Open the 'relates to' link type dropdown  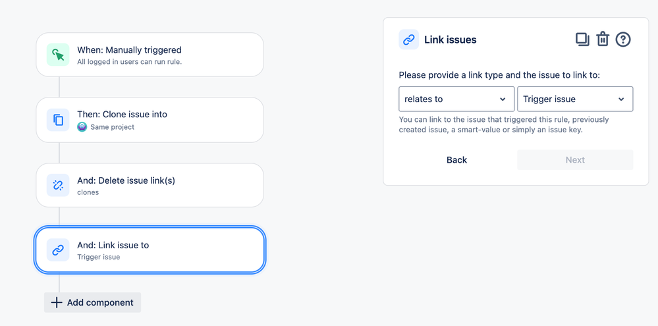456,99
